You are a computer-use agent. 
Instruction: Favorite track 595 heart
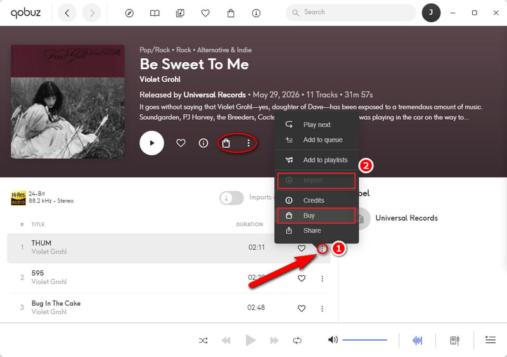tap(302, 278)
